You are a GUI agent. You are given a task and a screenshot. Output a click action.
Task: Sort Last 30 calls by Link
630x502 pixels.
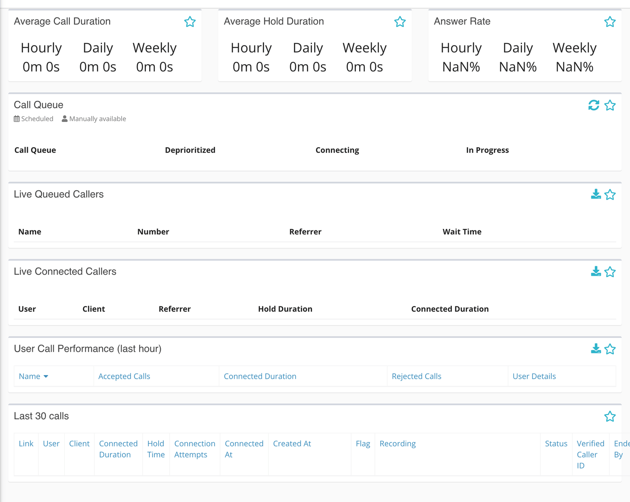26,444
